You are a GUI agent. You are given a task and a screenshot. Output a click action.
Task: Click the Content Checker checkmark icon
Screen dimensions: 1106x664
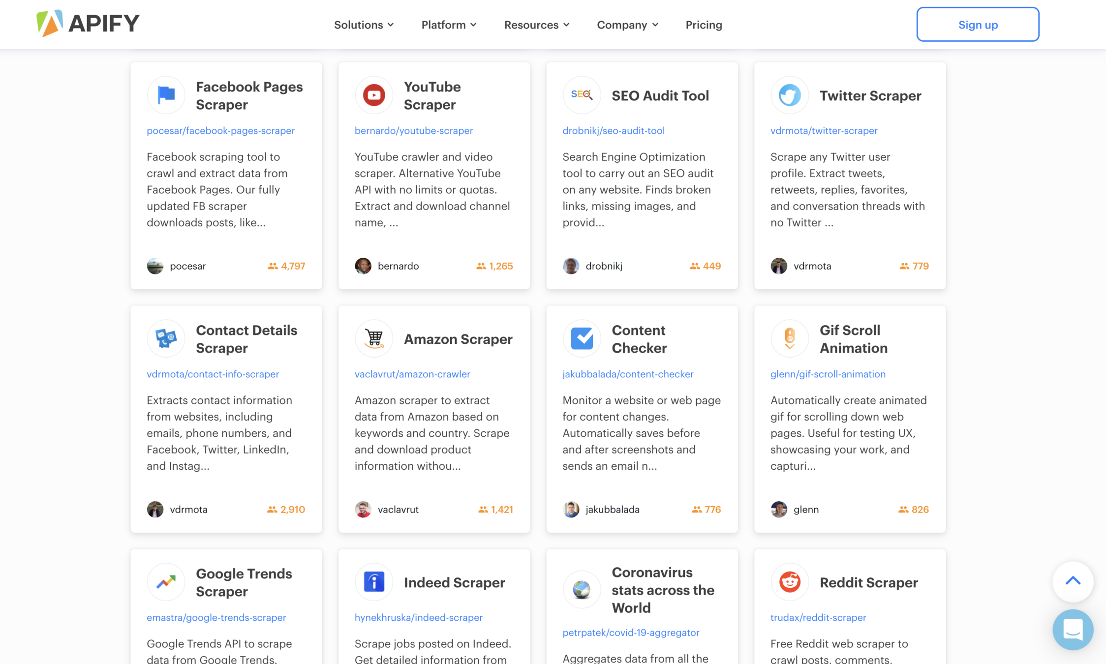(x=582, y=338)
